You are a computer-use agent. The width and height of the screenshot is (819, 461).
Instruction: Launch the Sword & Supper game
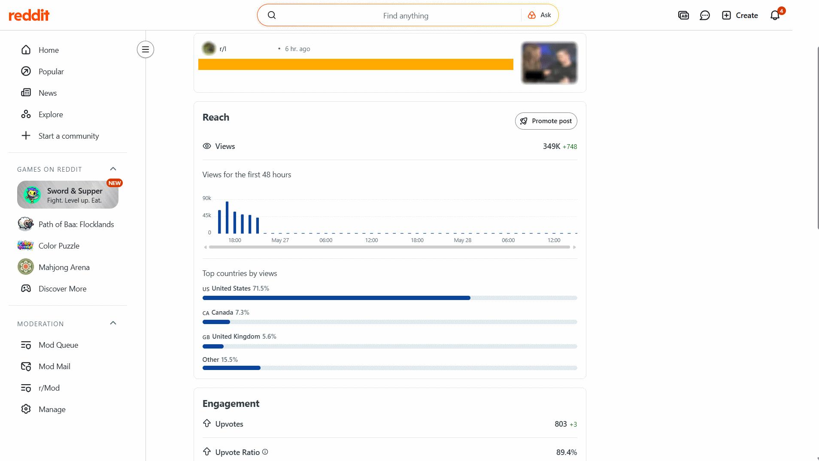pos(68,195)
